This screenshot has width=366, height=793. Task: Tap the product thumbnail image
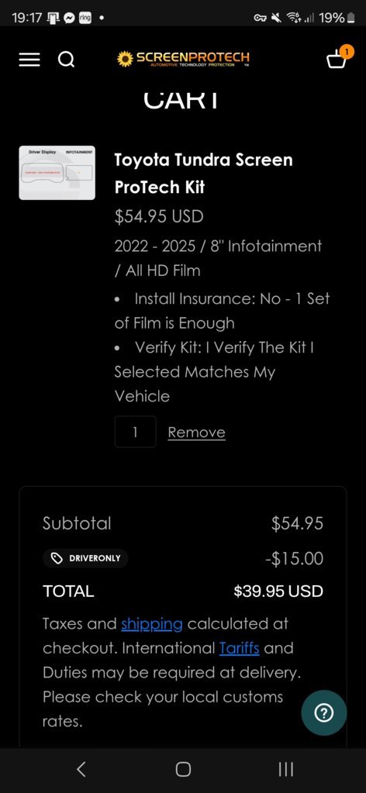click(x=57, y=173)
